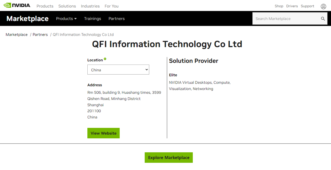Go back to Partners via breadcrumb
The width and height of the screenshot is (331, 170).
click(40, 35)
